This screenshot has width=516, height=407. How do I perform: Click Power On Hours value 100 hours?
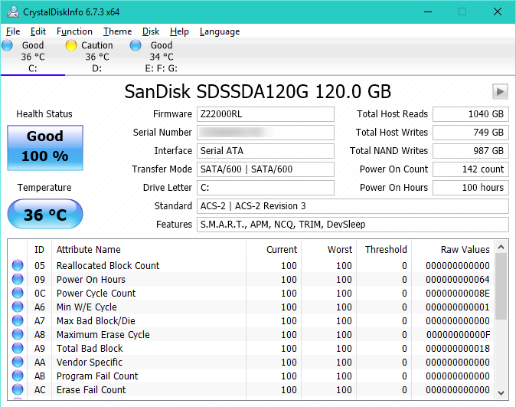(471, 188)
